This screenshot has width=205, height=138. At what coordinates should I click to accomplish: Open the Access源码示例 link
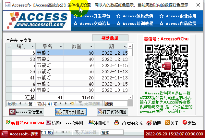pyautogui.click(x=138, y=16)
